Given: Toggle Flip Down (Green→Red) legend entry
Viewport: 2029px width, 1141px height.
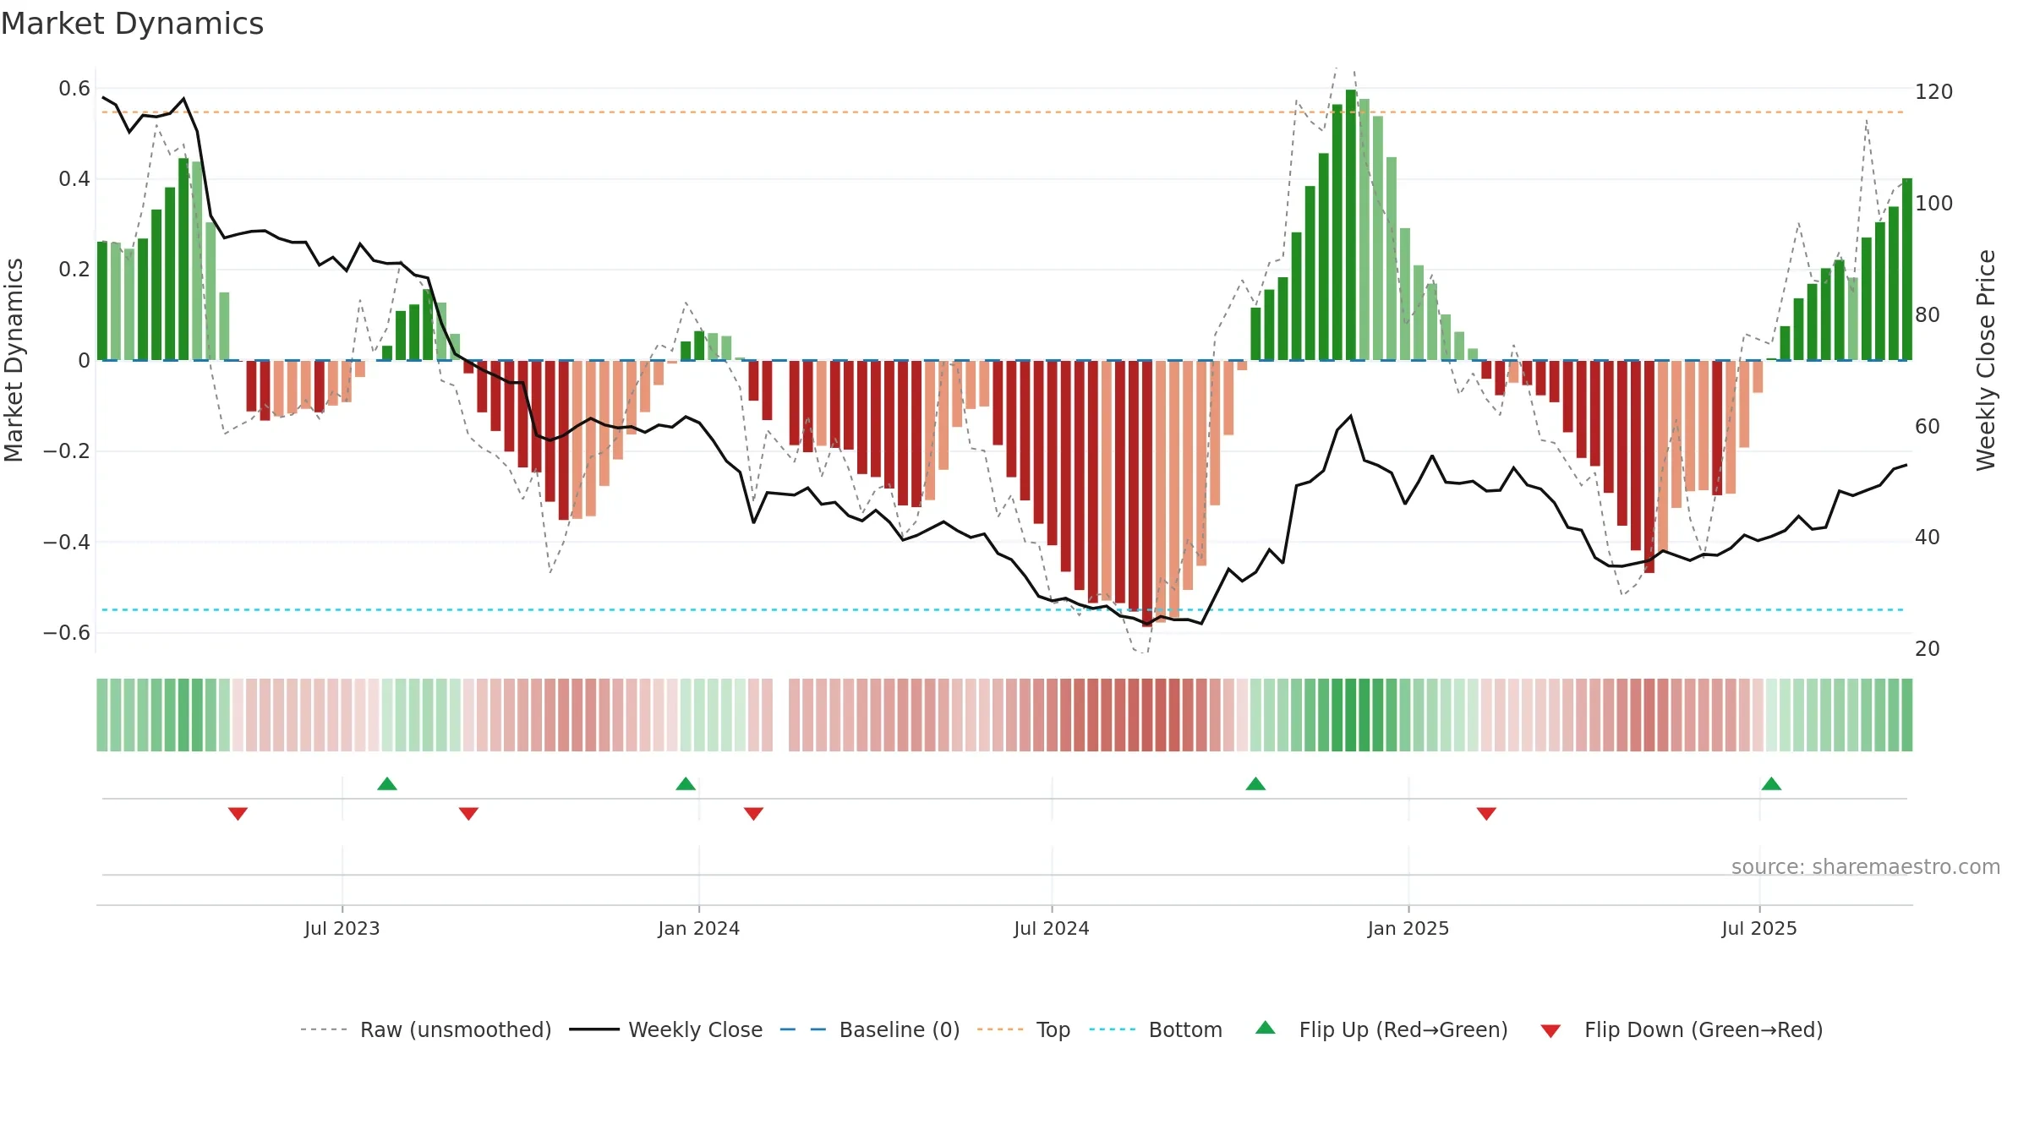Looking at the screenshot, I should pos(1681,1029).
